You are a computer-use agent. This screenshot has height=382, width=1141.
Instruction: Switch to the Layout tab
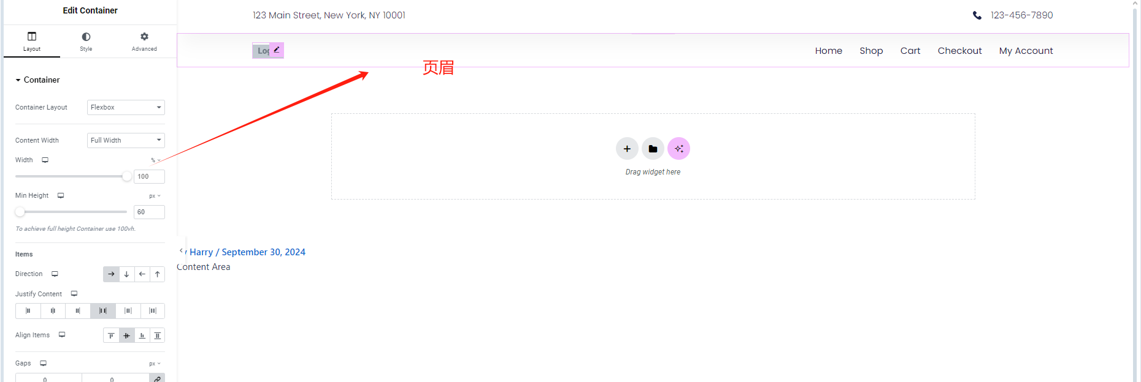(32, 42)
